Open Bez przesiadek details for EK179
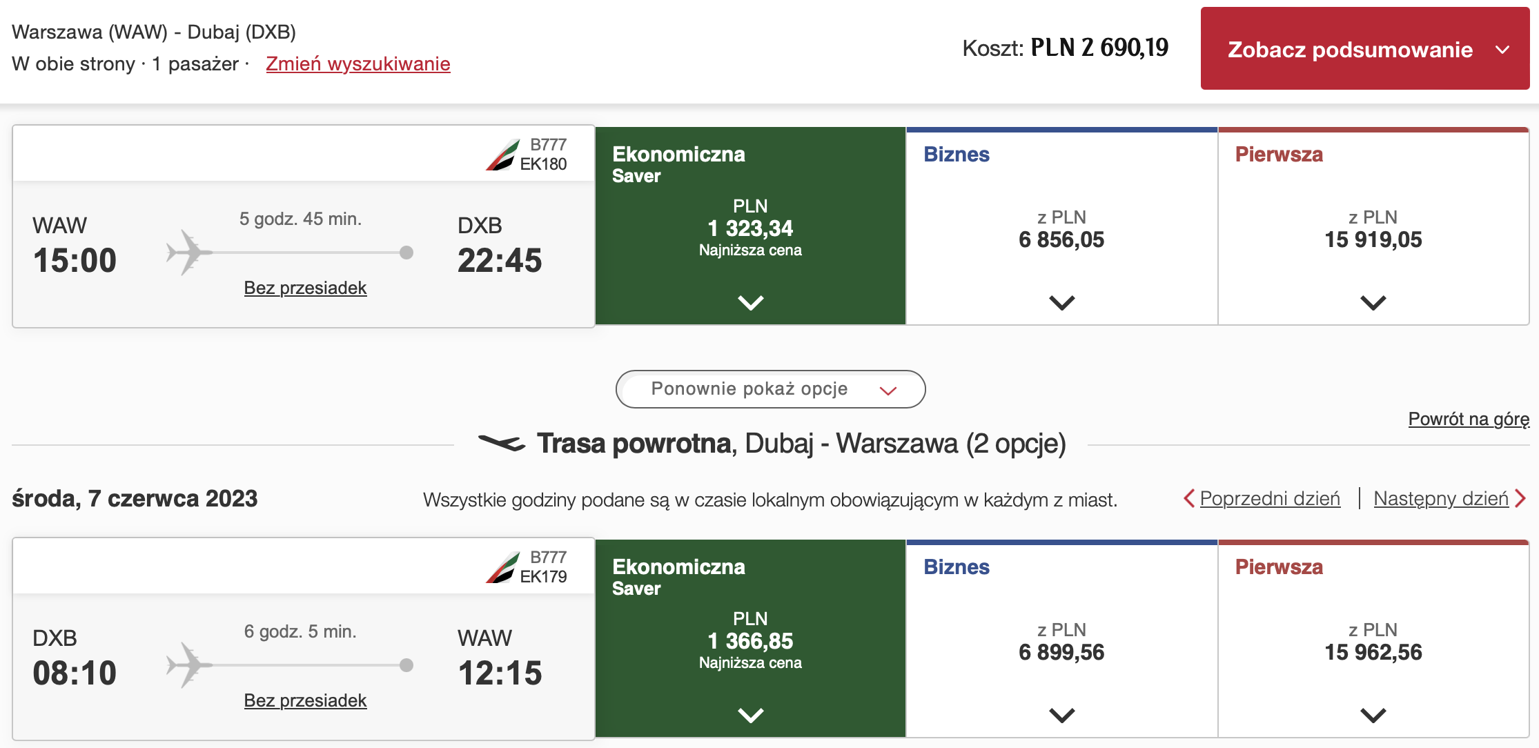1539x748 pixels. [x=305, y=700]
